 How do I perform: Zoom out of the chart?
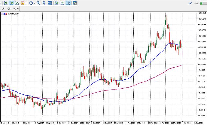pos(44,3)
